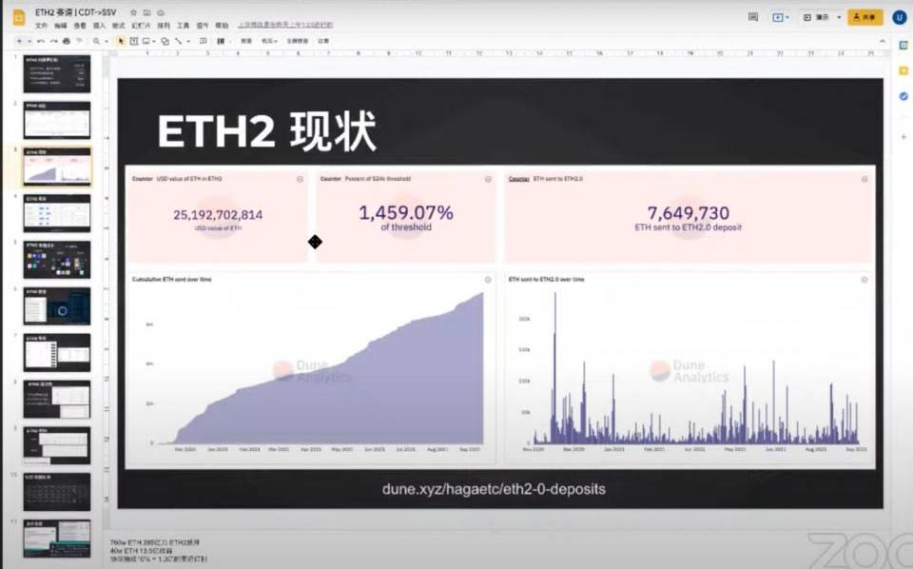Open the comment history icon

click(753, 17)
